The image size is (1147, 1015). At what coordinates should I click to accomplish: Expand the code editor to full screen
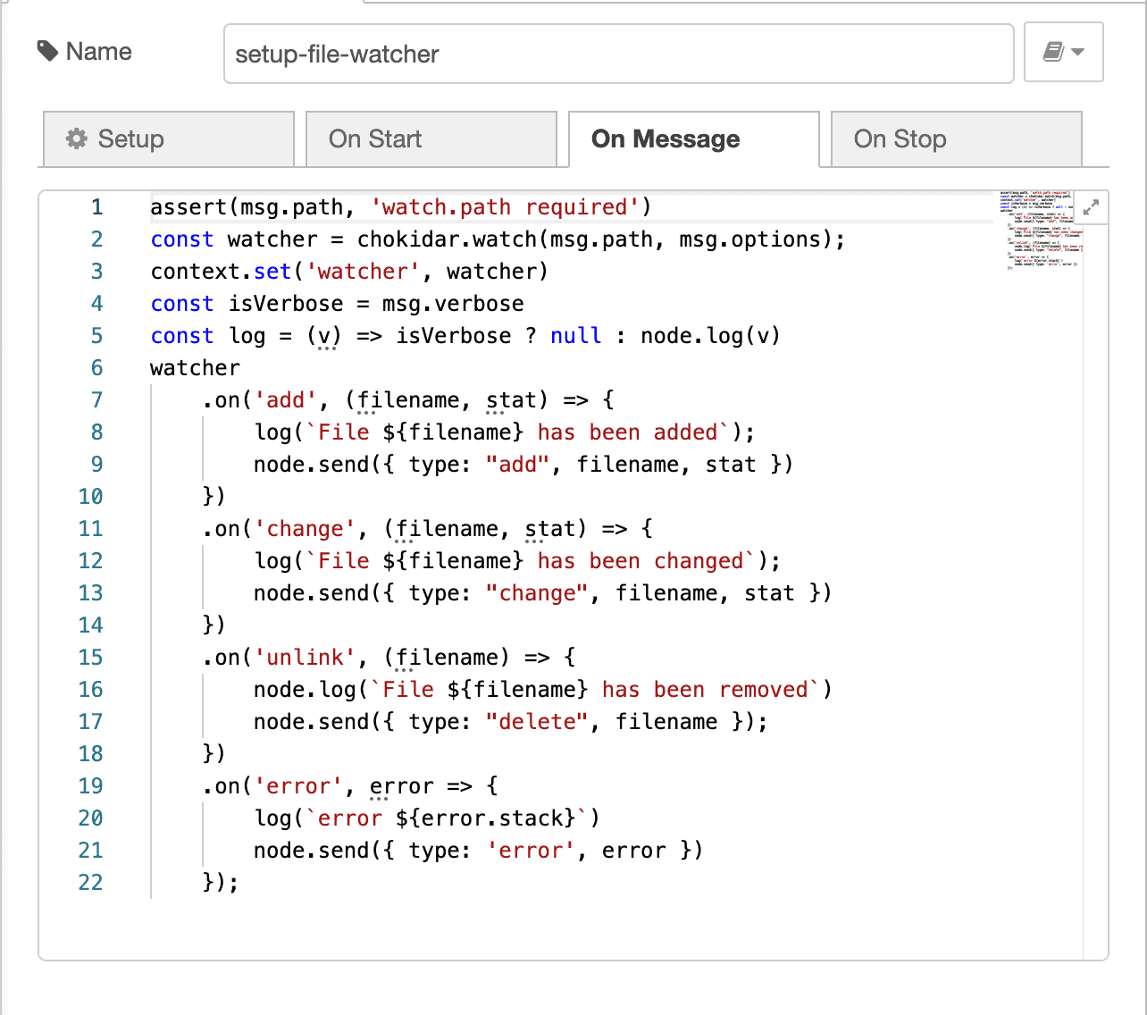pyautogui.click(x=1091, y=208)
